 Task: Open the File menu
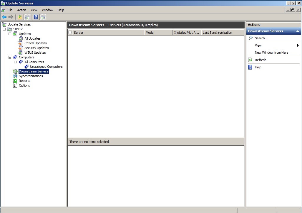coord(10,10)
